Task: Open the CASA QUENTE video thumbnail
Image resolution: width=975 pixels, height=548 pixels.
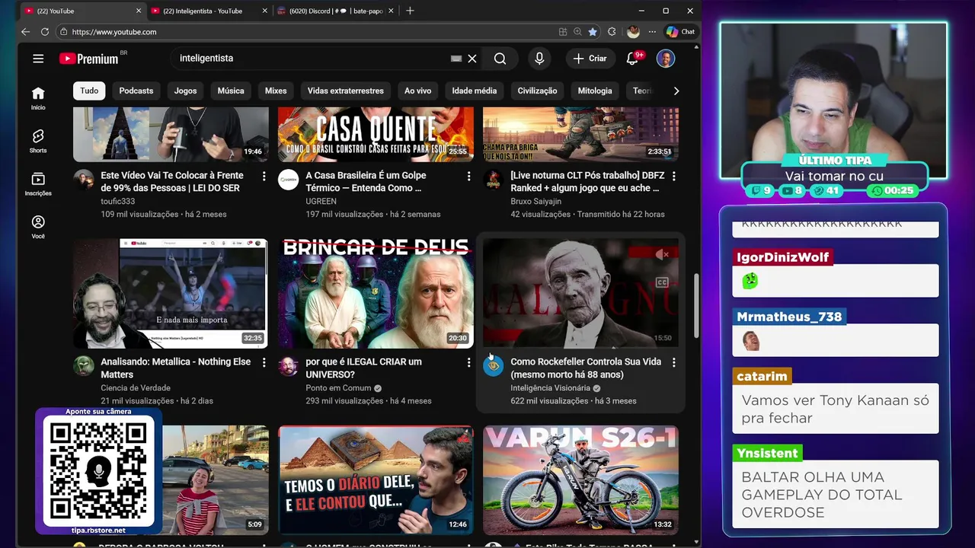Action: (376, 134)
